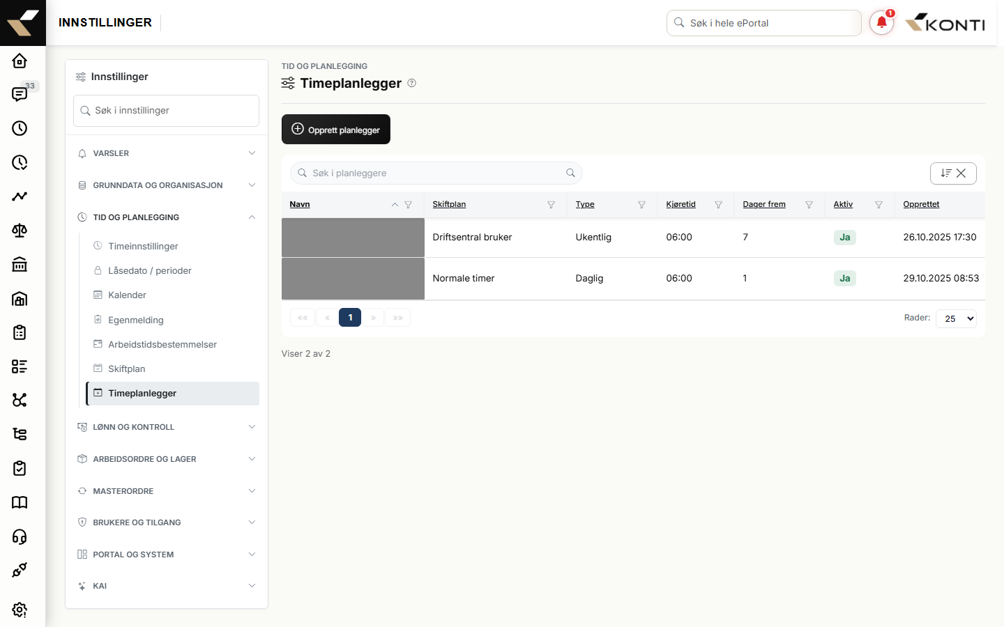This screenshot has height=627, width=1004.
Task: Open the headset support sidebar icon
Action: pyautogui.click(x=20, y=536)
